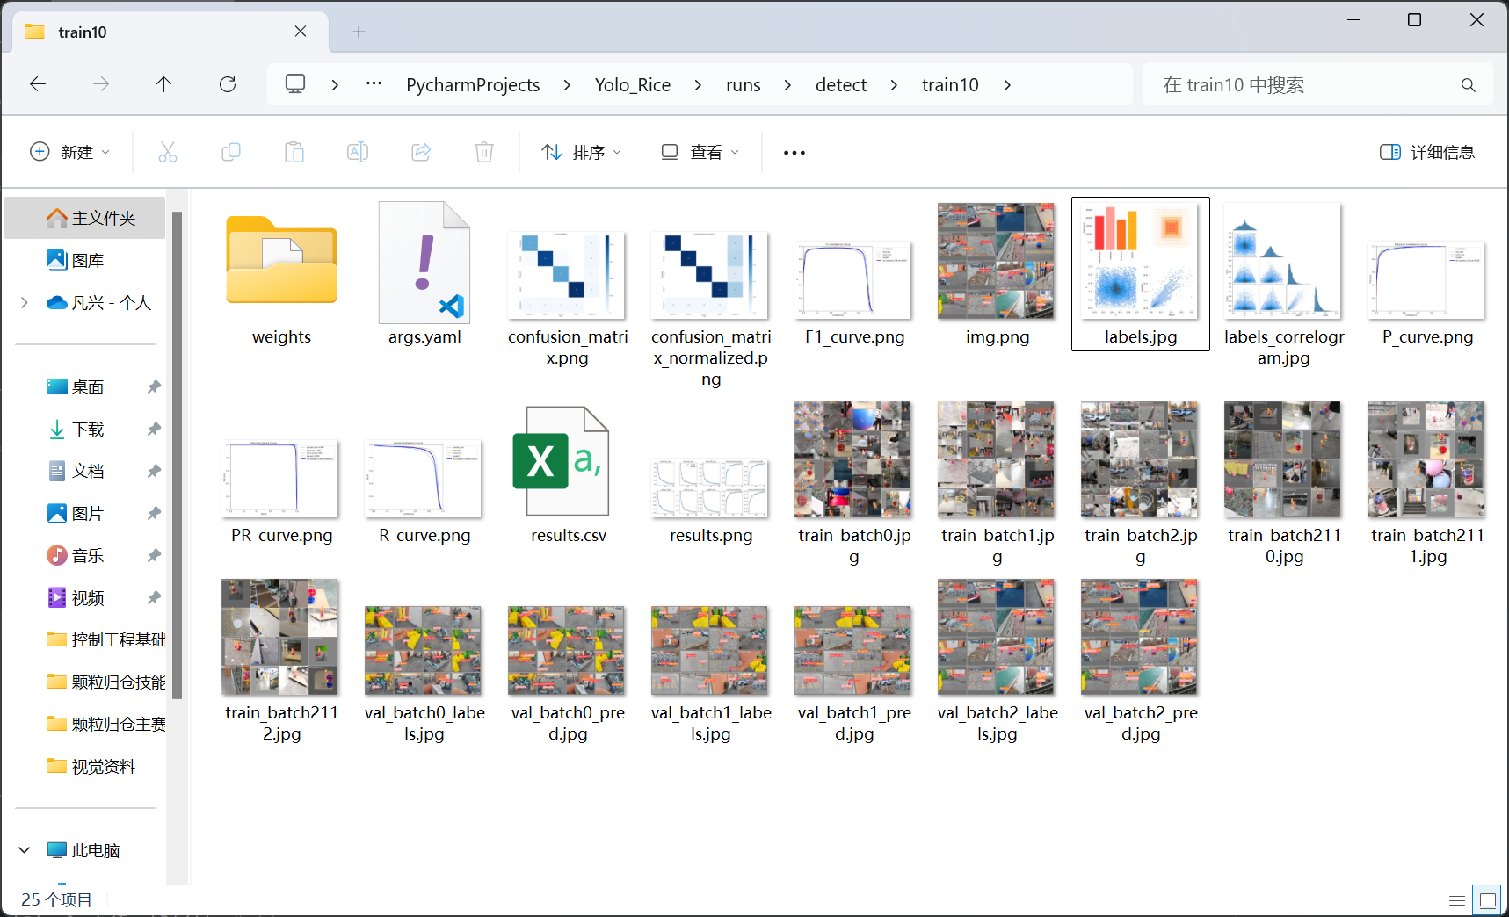The width and height of the screenshot is (1509, 917).
Task: Click Yolo_Rice in the breadcrumb
Action: coord(633,85)
